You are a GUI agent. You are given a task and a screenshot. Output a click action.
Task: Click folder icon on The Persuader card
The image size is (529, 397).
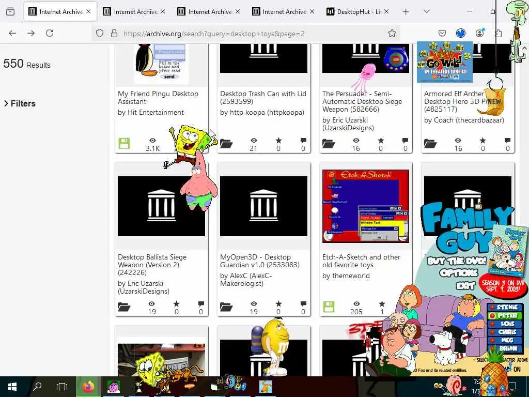328,144
